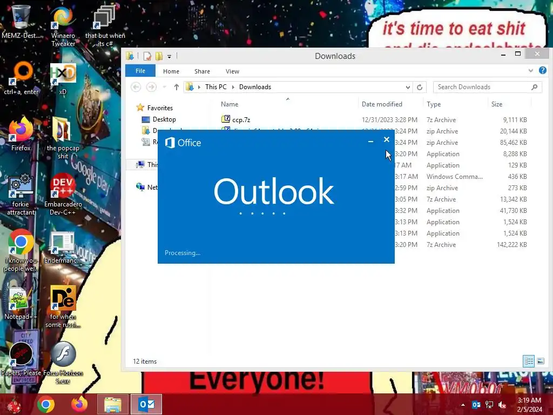Expand address bar previous locations dropdown
The image size is (553, 415).
pos(408,87)
